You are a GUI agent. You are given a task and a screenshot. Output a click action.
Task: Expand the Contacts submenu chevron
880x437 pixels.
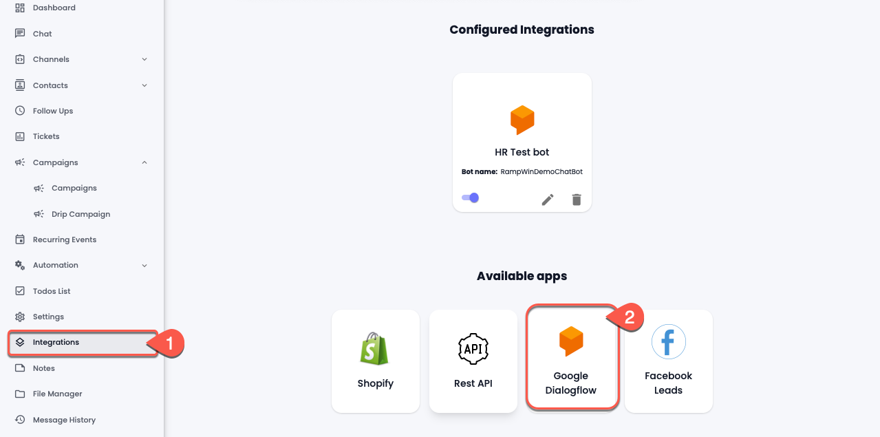pyautogui.click(x=144, y=85)
